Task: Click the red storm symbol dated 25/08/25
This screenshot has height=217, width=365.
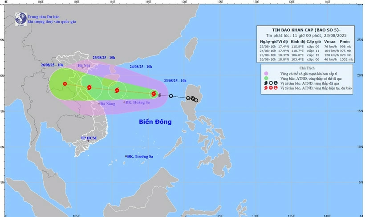Action: click(x=90, y=88)
